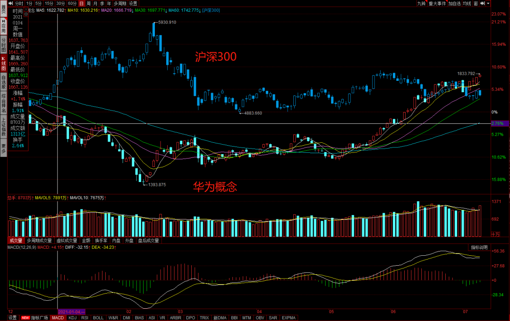This screenshot has height=321, width=510.
Task: Select the 30分 period
Action: click(x=60, y=3)
